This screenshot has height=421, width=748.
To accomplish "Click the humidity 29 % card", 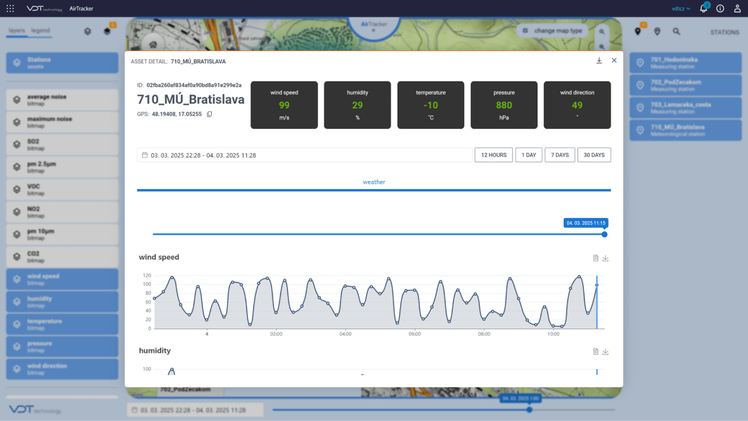I will 357,105.
